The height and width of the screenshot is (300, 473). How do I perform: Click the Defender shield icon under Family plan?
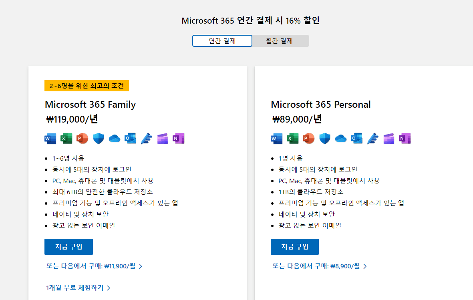click(99, 139)
